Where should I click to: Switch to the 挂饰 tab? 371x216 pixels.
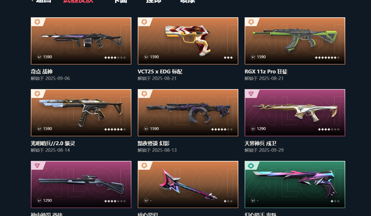pos(153,1)
